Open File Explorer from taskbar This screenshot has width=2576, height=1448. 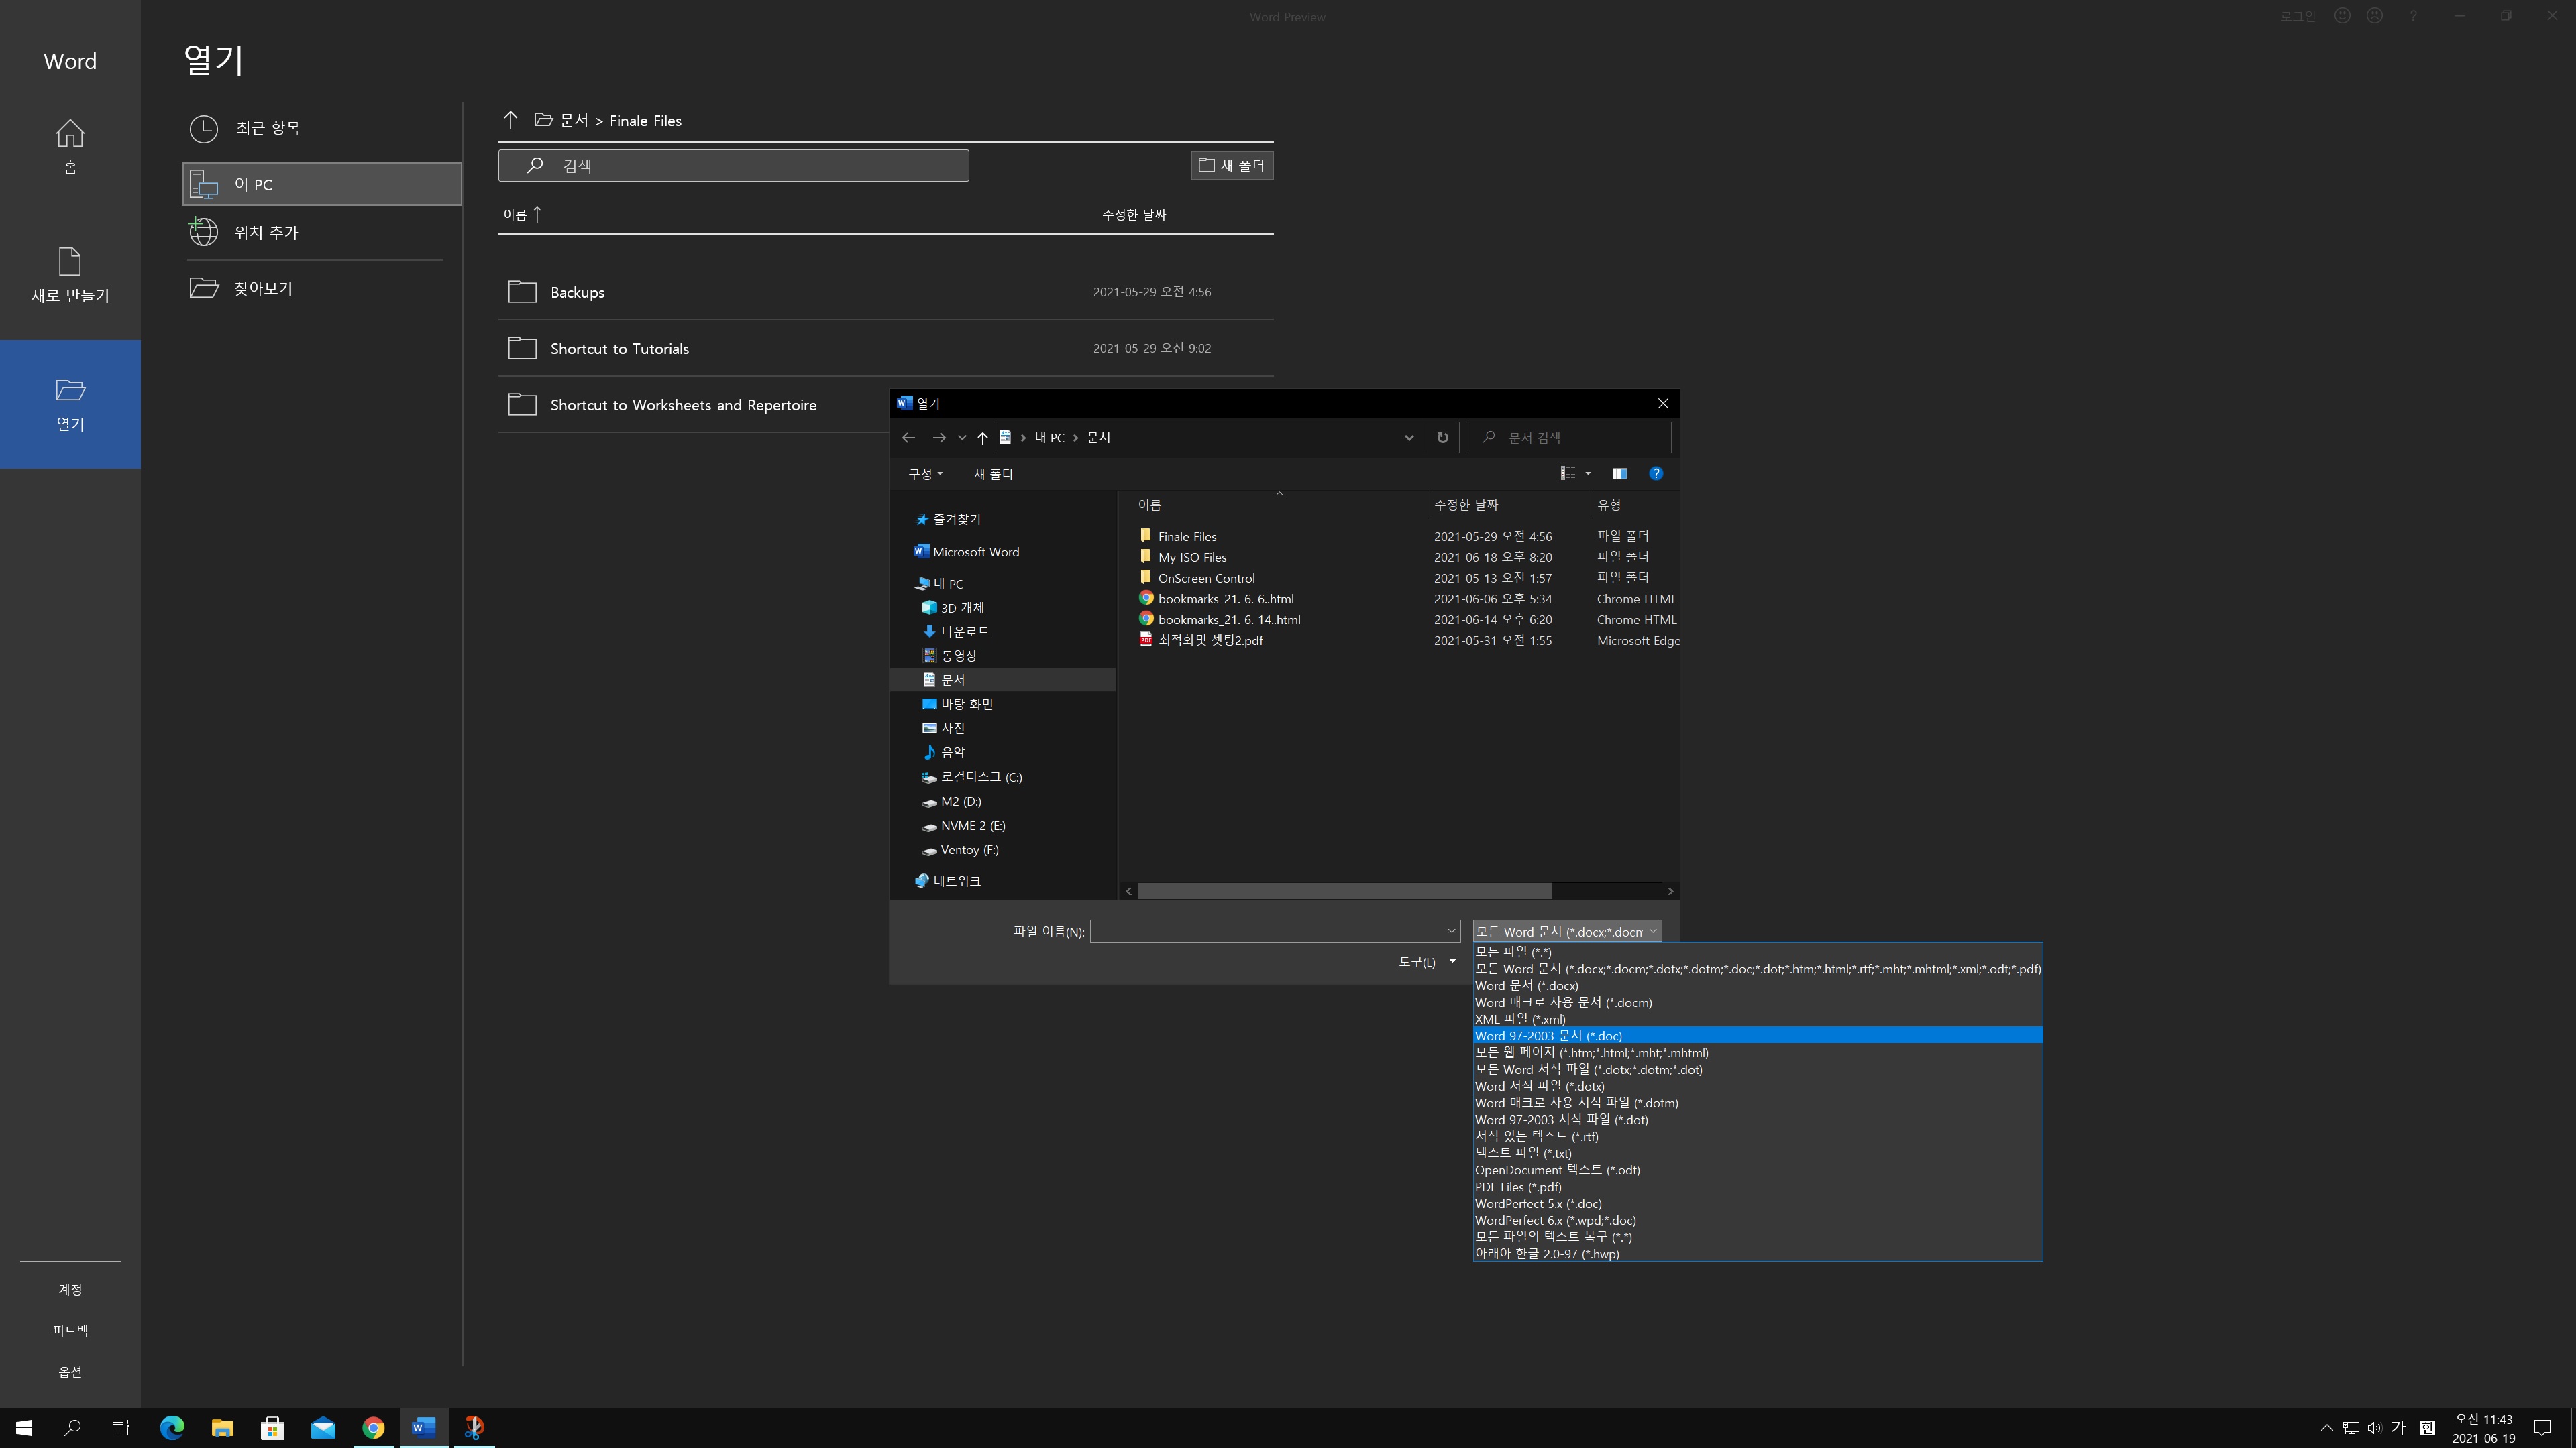point(222,1427)
